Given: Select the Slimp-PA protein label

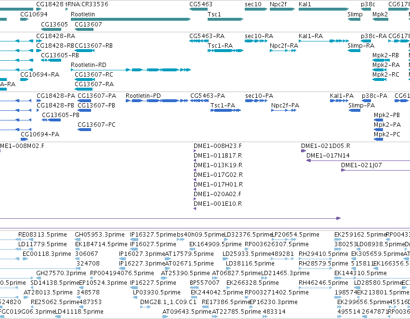Looking at the screenshot, I should coord(361,106).
